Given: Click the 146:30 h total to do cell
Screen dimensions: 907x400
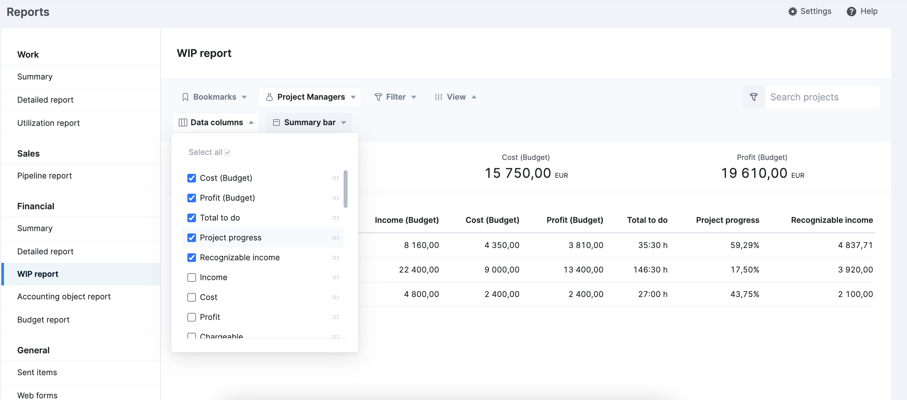Looking at the screenshot, I should point(650,270).
